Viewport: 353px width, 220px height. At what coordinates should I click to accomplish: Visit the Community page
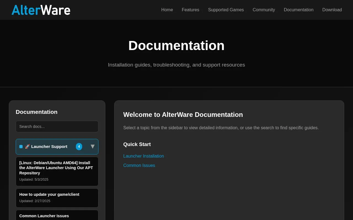(264, 10)
